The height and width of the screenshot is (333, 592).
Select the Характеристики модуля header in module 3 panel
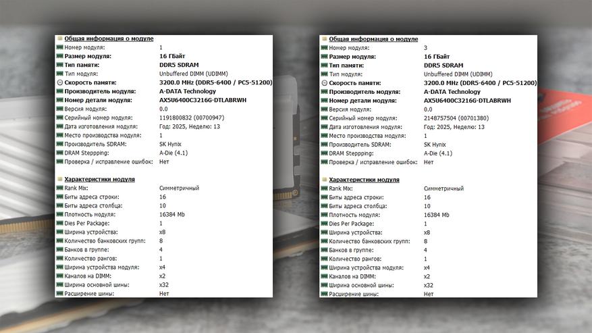click(364, 180)
